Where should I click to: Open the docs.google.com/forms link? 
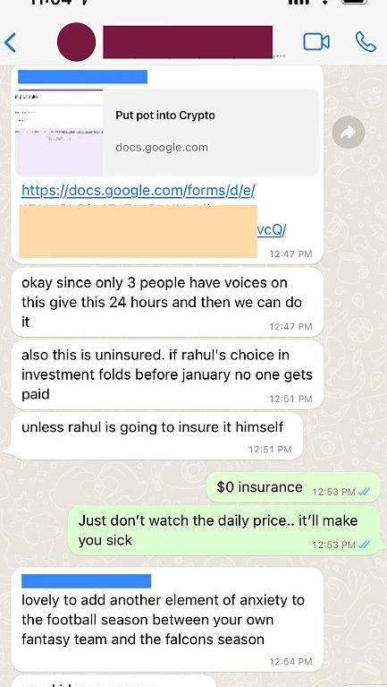point(139,191)
